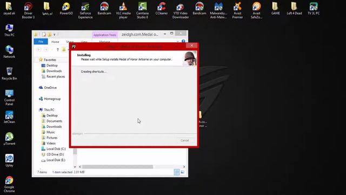The height and width of the screenshot is (195, 346).
Task: Click down arrow of navigation pane scrollbar
Action: pos(75,167)
